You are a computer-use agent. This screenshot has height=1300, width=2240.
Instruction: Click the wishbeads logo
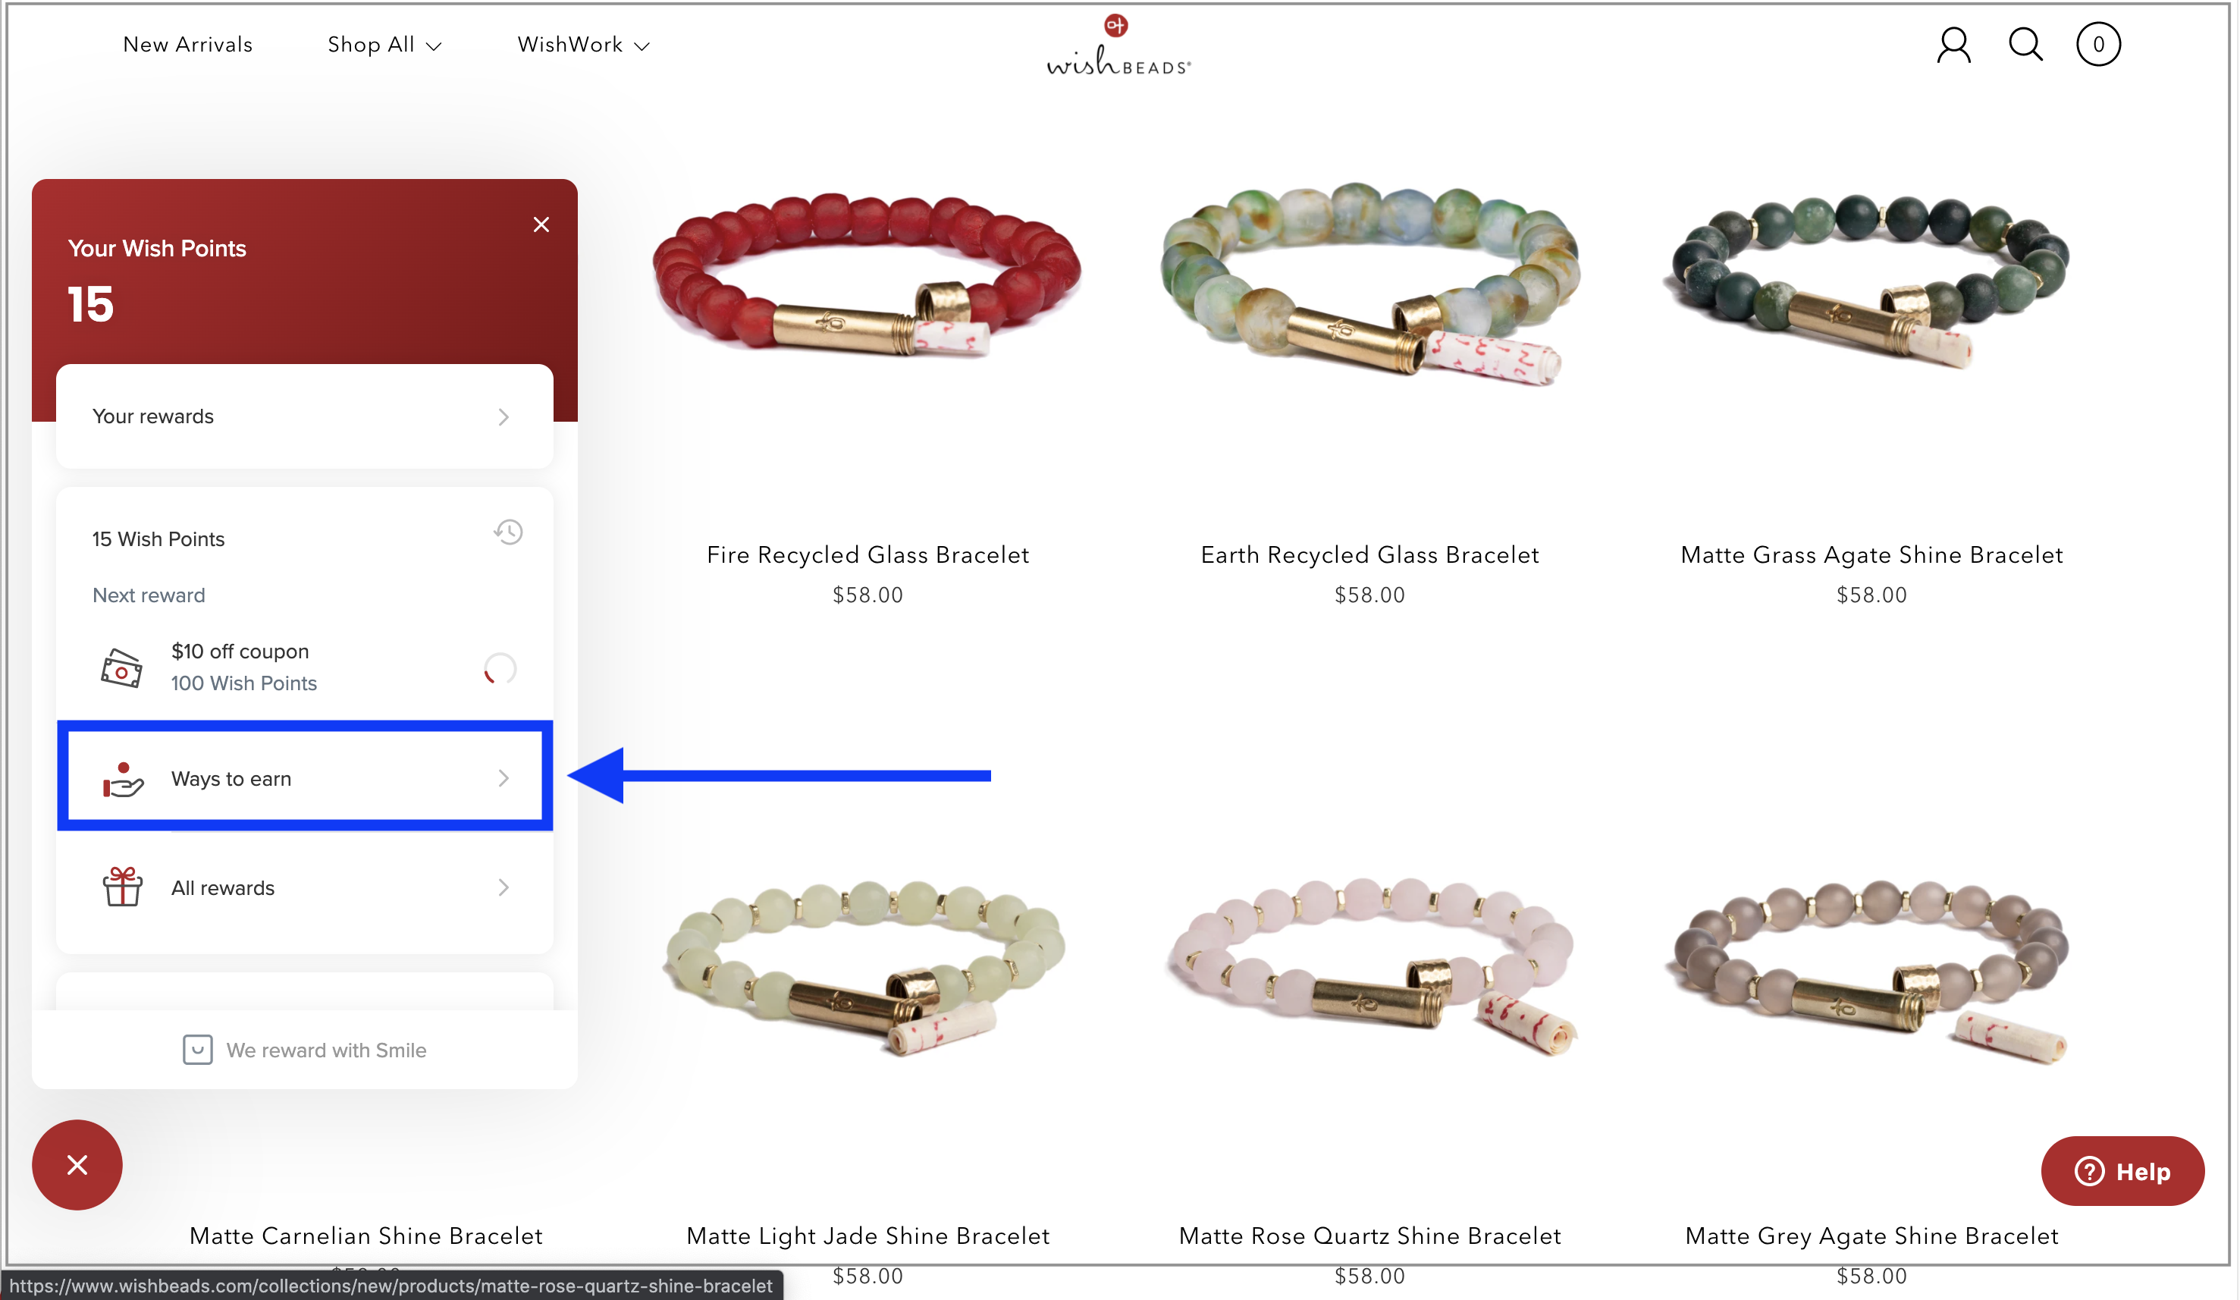pos(1118,45)
